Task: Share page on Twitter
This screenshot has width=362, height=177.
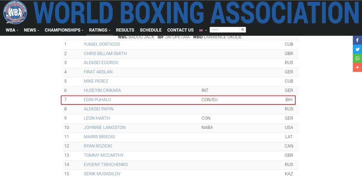Action: tap(357, 49)
